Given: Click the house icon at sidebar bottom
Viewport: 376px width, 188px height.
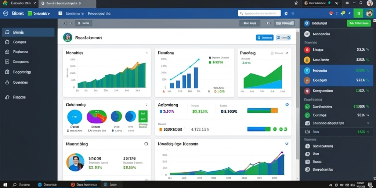Looking at the screenshot, I should coord(7,97).
